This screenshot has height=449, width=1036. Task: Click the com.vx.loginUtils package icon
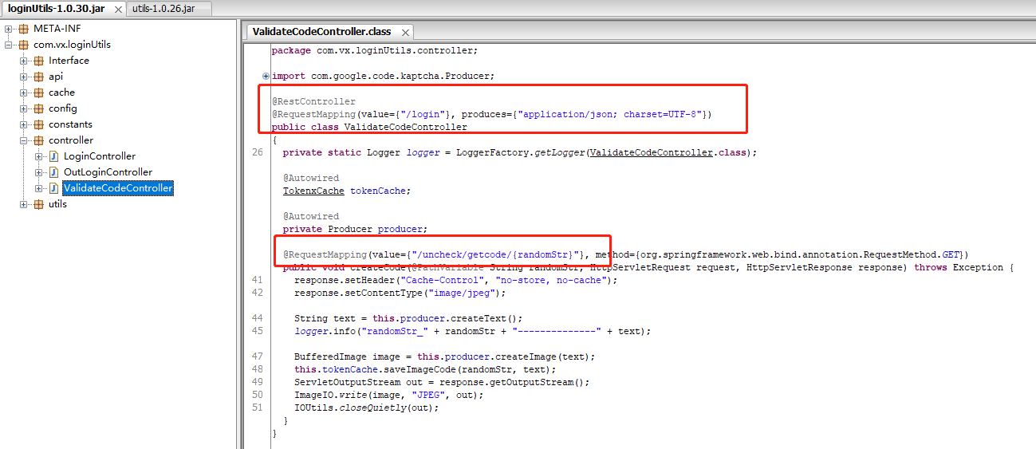click(x=23, y=45)
